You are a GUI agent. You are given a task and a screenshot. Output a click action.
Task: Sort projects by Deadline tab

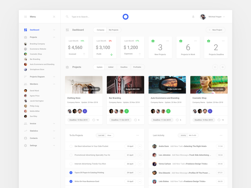(x=124, y=67)
